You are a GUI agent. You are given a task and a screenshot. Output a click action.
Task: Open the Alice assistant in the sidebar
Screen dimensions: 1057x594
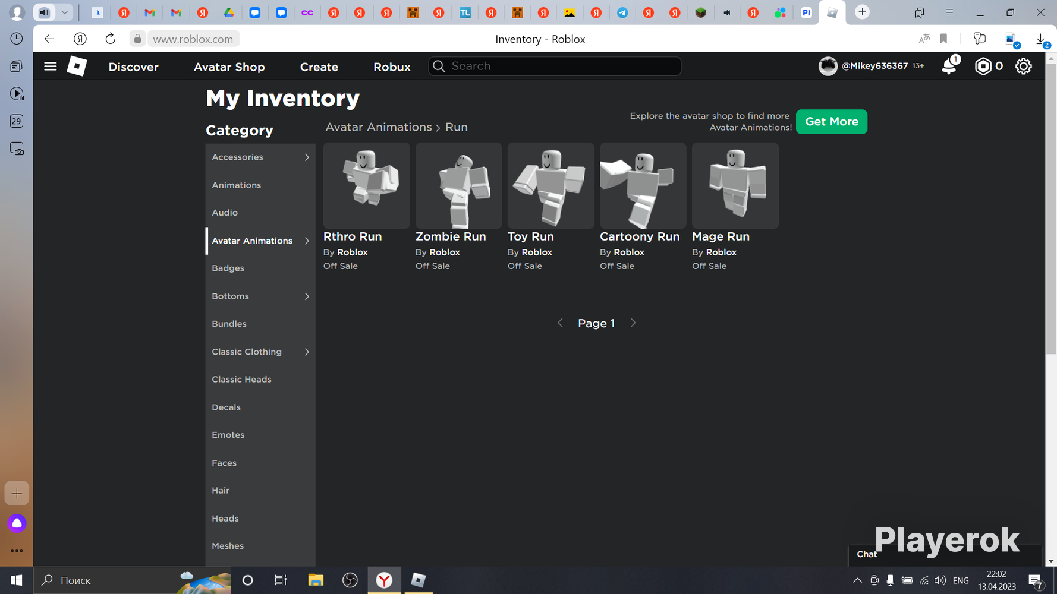tap(17, 523)
